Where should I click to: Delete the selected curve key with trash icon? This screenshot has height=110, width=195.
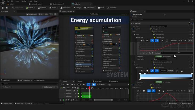pyautogui.click(x=153, y=53)
